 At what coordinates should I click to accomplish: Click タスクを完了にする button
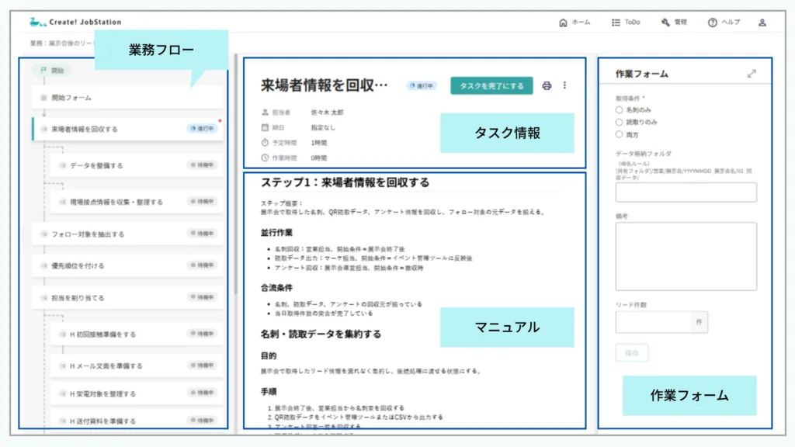click(491, 86)
